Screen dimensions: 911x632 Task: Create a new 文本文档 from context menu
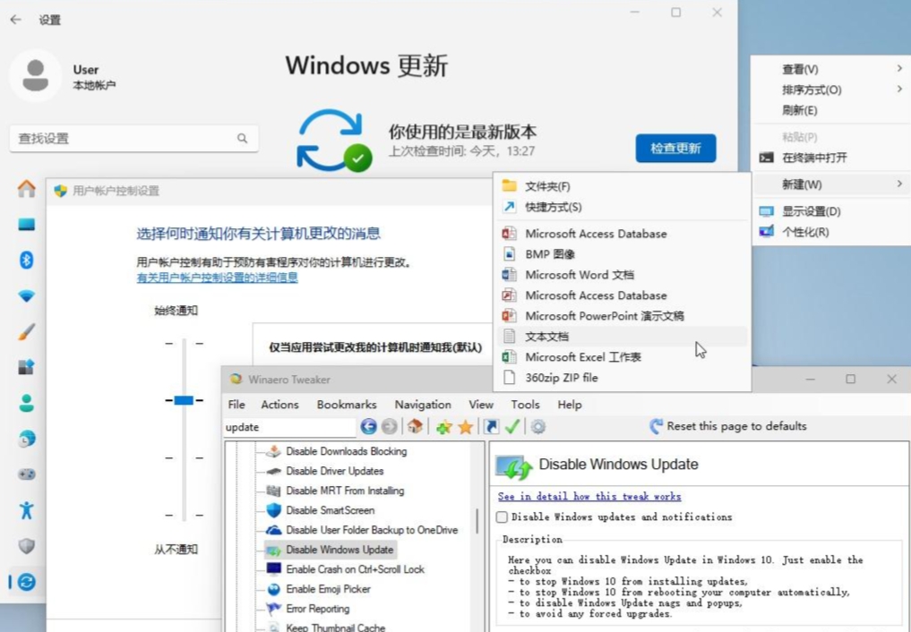(x=549, y=336)
